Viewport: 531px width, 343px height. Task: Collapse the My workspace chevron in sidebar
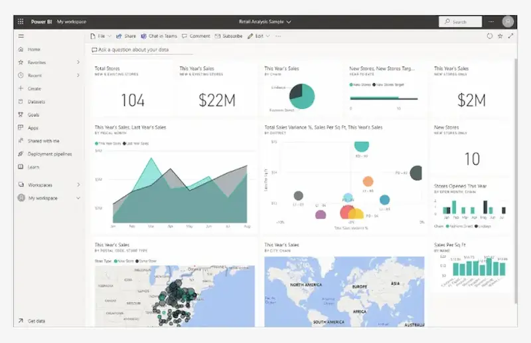(78, 198)
